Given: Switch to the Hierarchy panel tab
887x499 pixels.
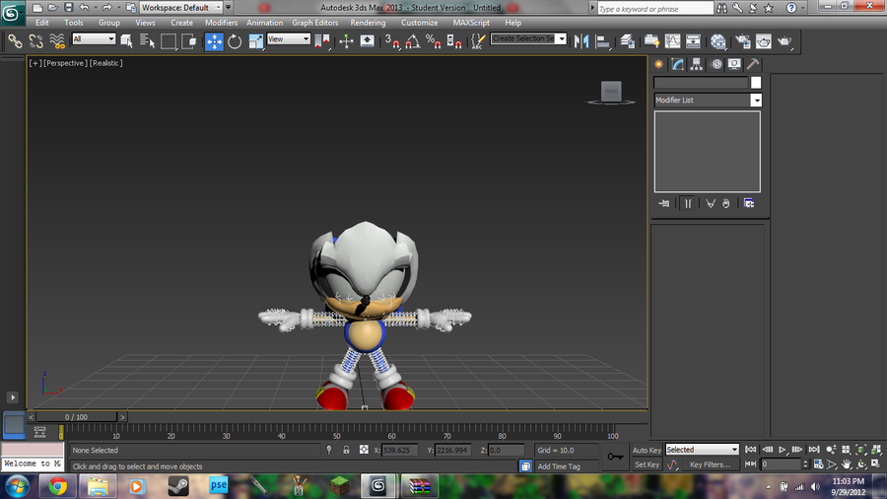Looking at the screenshot, I should pyautogui.click(x=697, y=64).
